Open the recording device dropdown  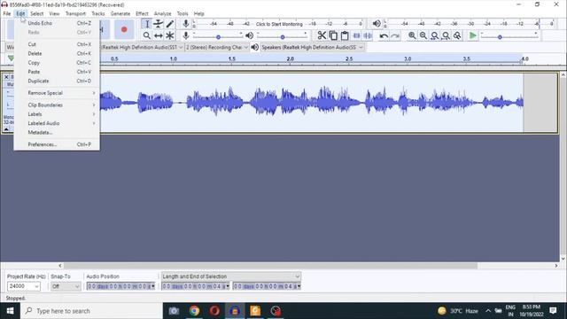coord(142,47)
